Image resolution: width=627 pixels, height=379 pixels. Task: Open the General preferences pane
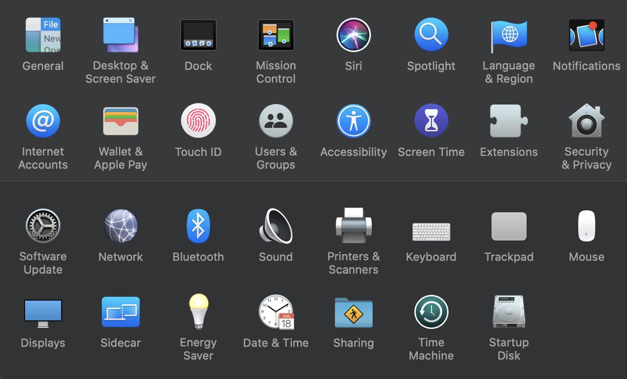(x=43, y=35)
